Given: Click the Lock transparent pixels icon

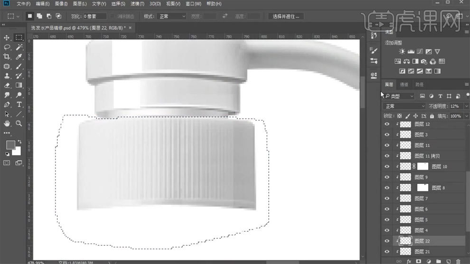Looking at the screenshot, I should coord(399,116).
